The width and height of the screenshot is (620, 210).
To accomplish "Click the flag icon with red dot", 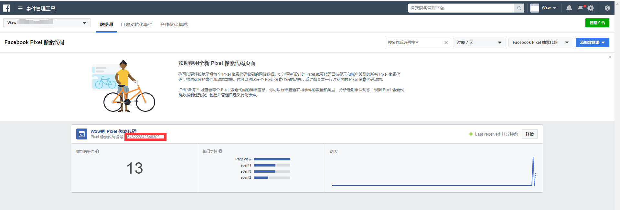I will 581,8.
